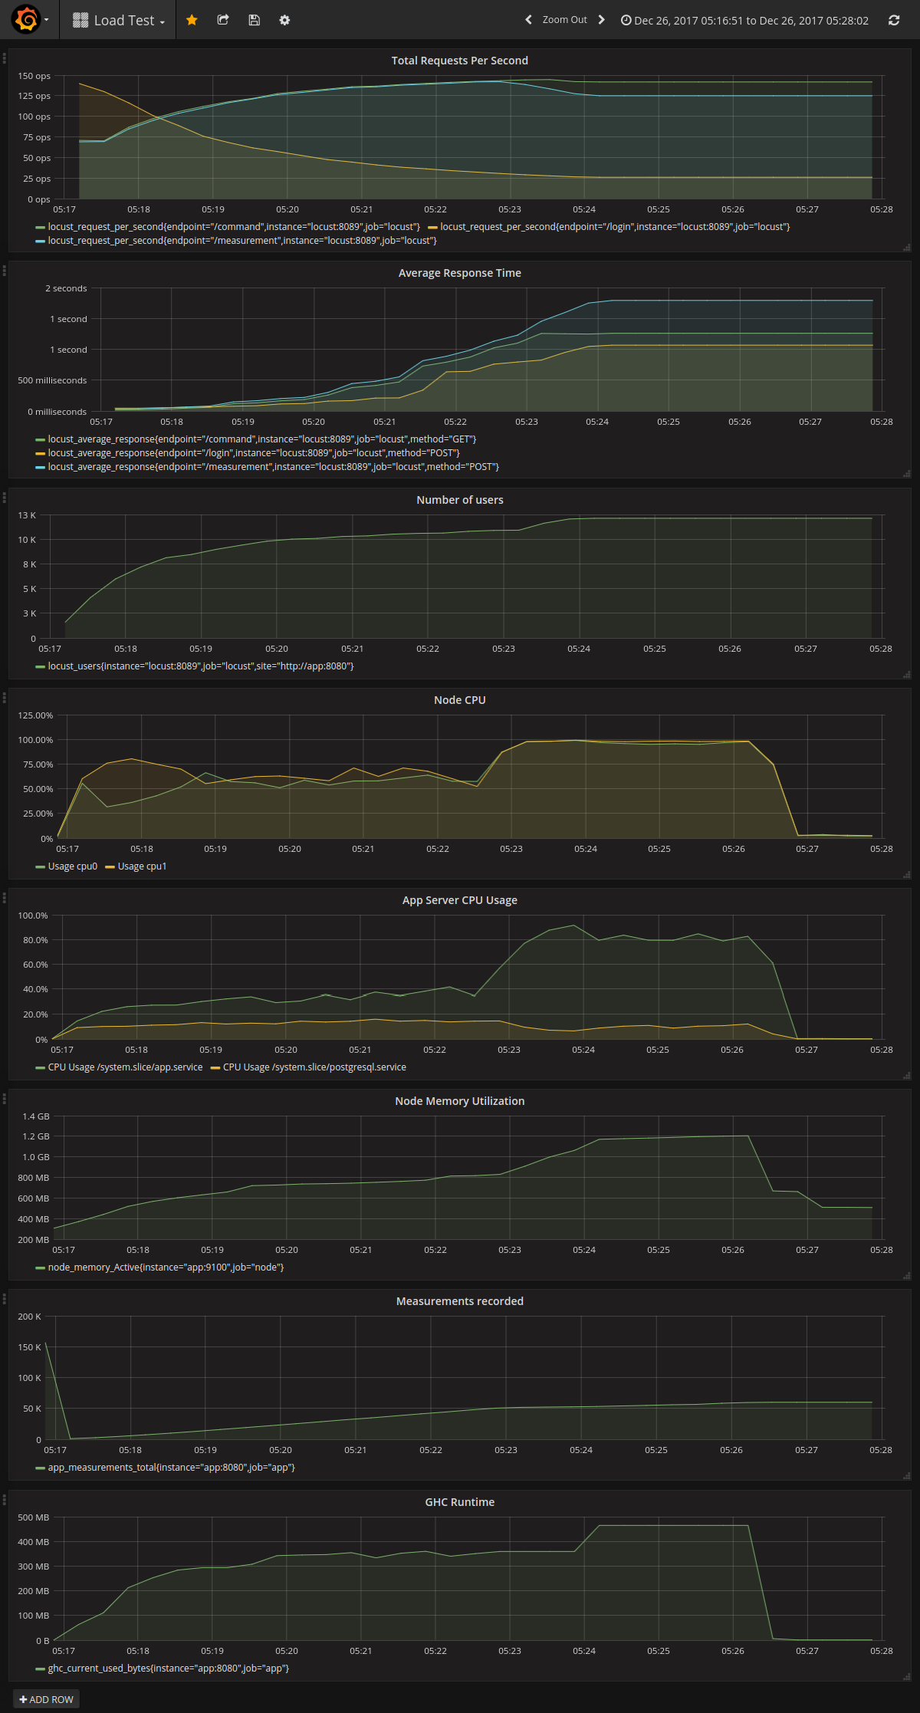Open Measurements recorded panel title menu
Image resolution: width=920 pixels, height=1713 pixels.
(x=460, y=1301)
